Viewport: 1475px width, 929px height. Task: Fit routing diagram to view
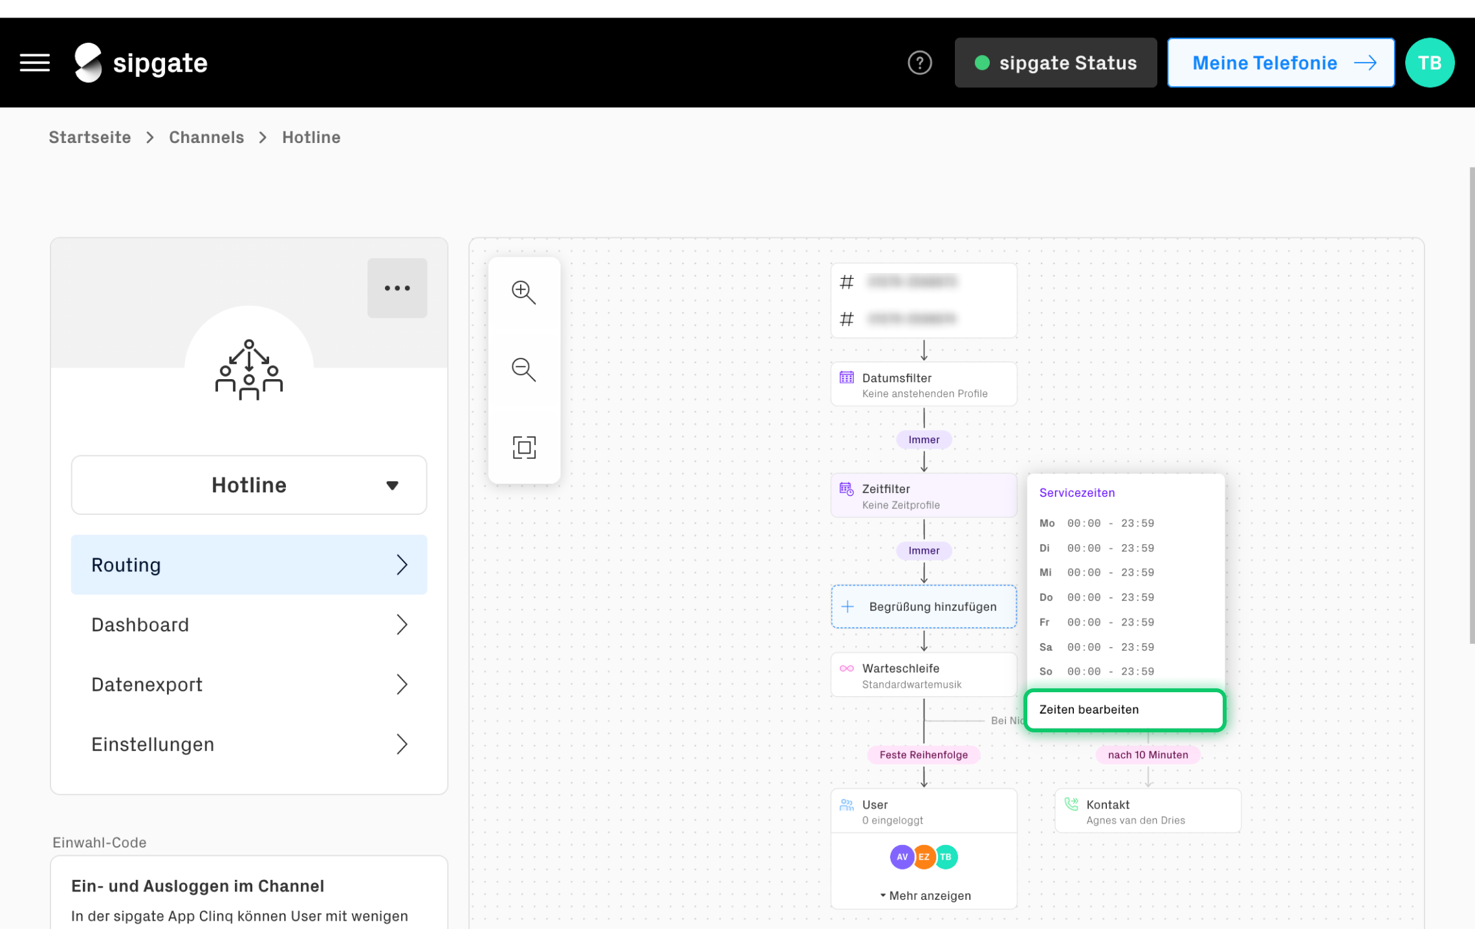point(524,447)
